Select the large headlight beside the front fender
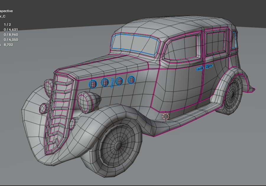This screenshot has height=186, width=266. pyautogui.click(x=86, y=102)
